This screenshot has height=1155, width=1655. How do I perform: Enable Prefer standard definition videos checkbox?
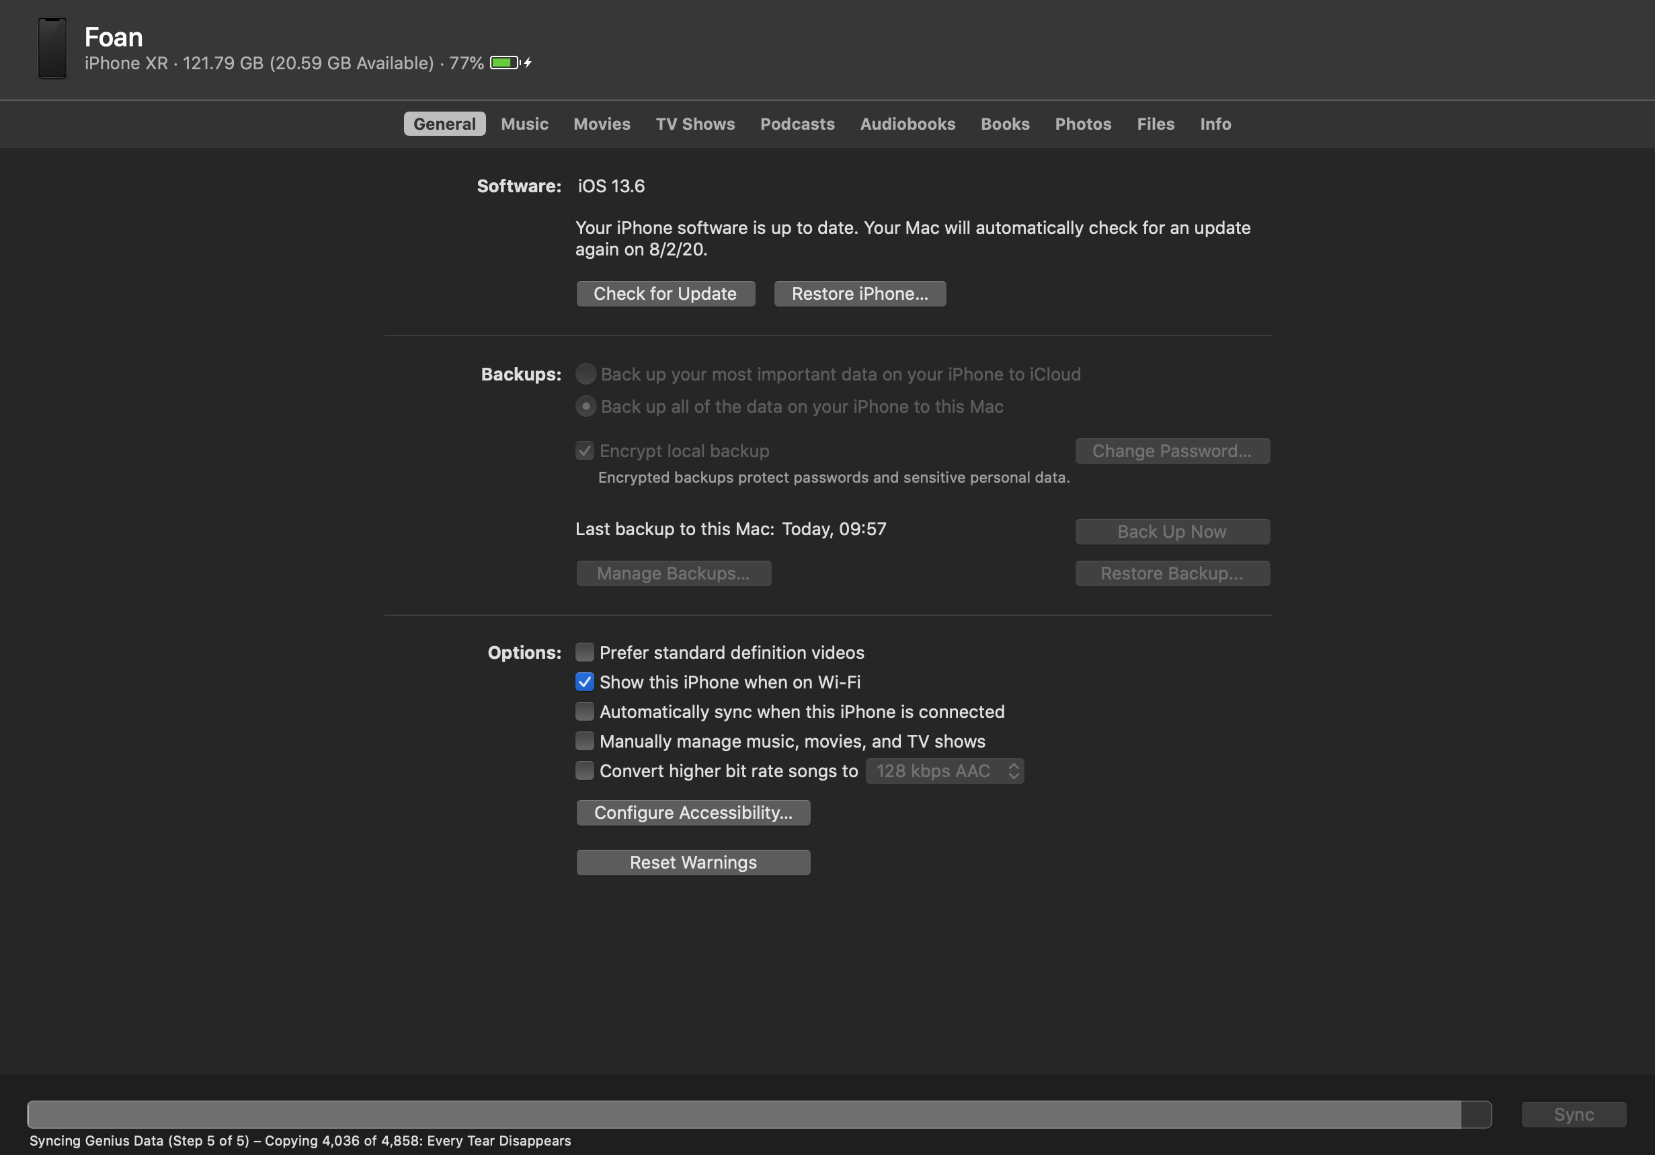(585, 653)
